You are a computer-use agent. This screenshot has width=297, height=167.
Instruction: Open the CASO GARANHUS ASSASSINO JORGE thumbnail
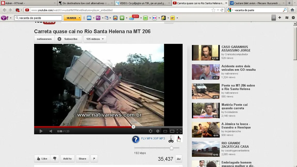[x=206, y=53]
